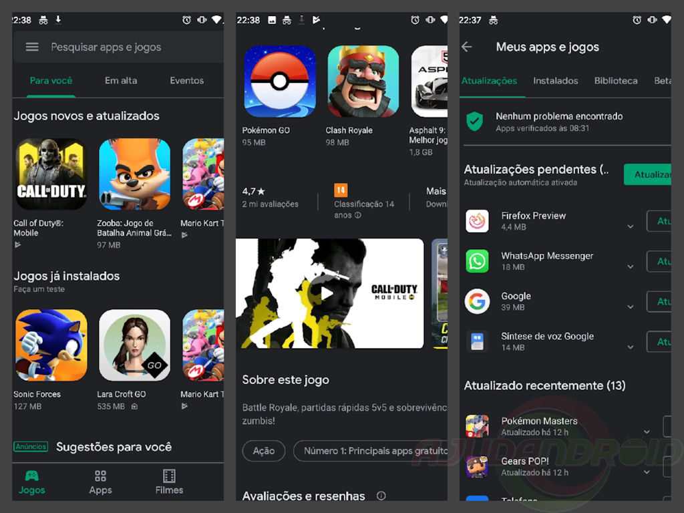Open the Call of Duty Mobile game icon
Image resolution: width=684 pixels, height=513 pixels.
51,174
